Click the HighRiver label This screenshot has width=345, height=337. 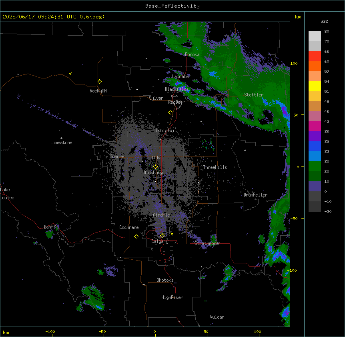pos(172,297)
